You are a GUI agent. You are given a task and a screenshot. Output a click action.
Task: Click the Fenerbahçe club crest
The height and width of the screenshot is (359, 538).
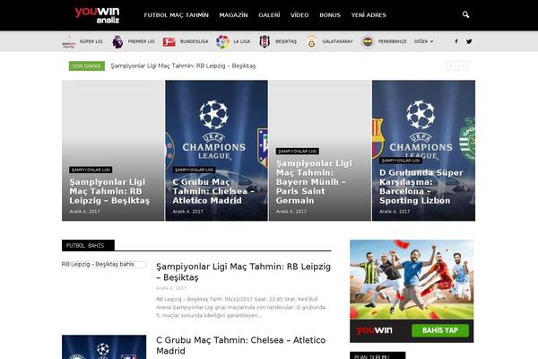(x=368, y=41)
